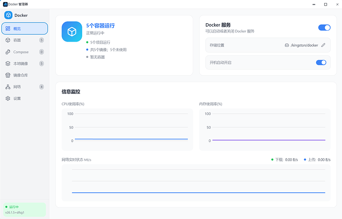Image resolution: width=342 pixels, height=219 pixels.
Task: Maximize the Docker 管理器 window
Action: pyautogui.click(x=326, y=4)
